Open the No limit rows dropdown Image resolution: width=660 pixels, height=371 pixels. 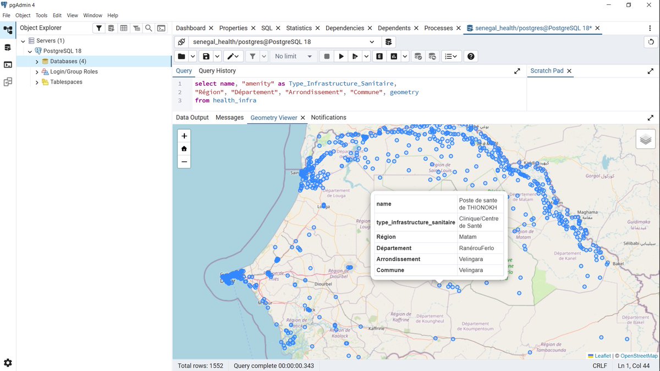point(293,56)
